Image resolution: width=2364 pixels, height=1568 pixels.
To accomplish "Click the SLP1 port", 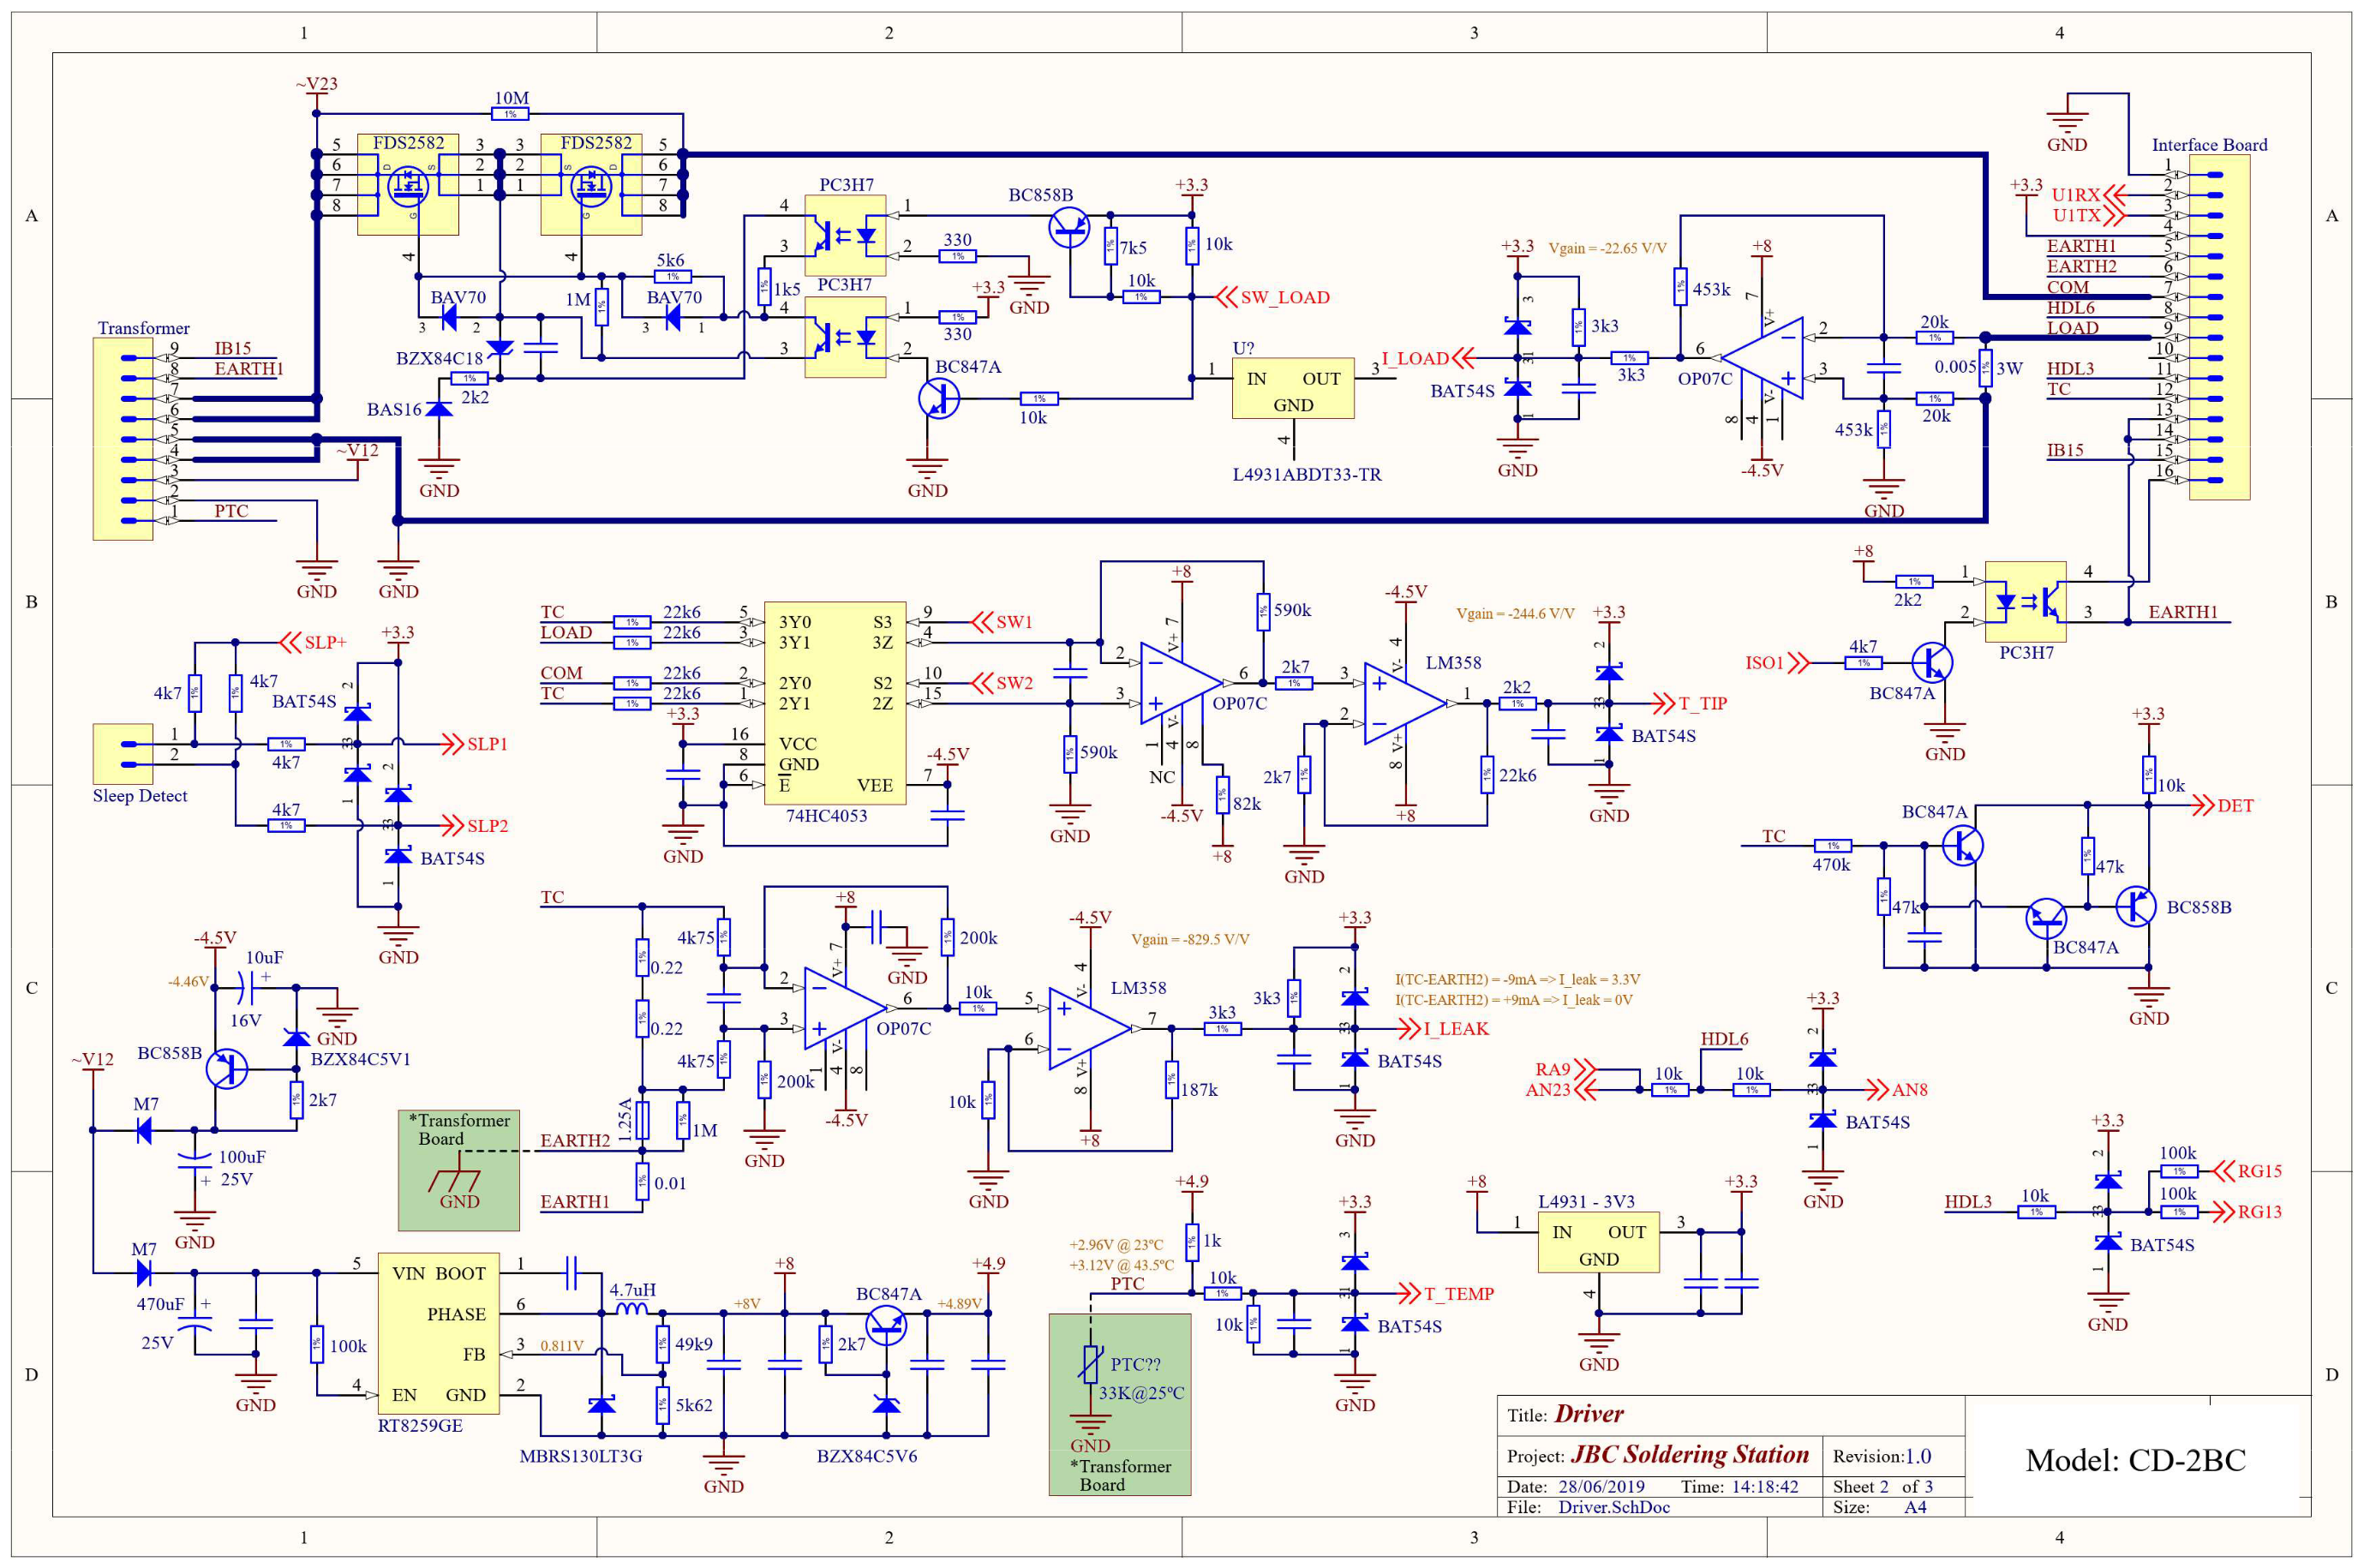I will click(475, 744).
